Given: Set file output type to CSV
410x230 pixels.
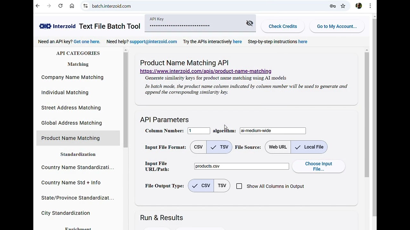Looking at the screenshot, I should coord(201,186).
